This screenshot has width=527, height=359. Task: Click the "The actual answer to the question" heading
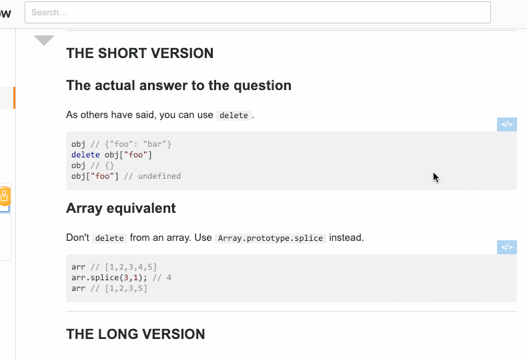tap(179, 85)
